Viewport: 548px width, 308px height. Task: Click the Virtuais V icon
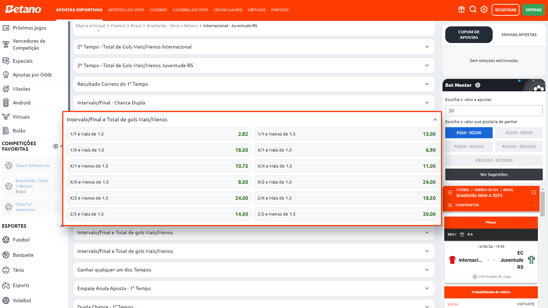pos(6,117)
